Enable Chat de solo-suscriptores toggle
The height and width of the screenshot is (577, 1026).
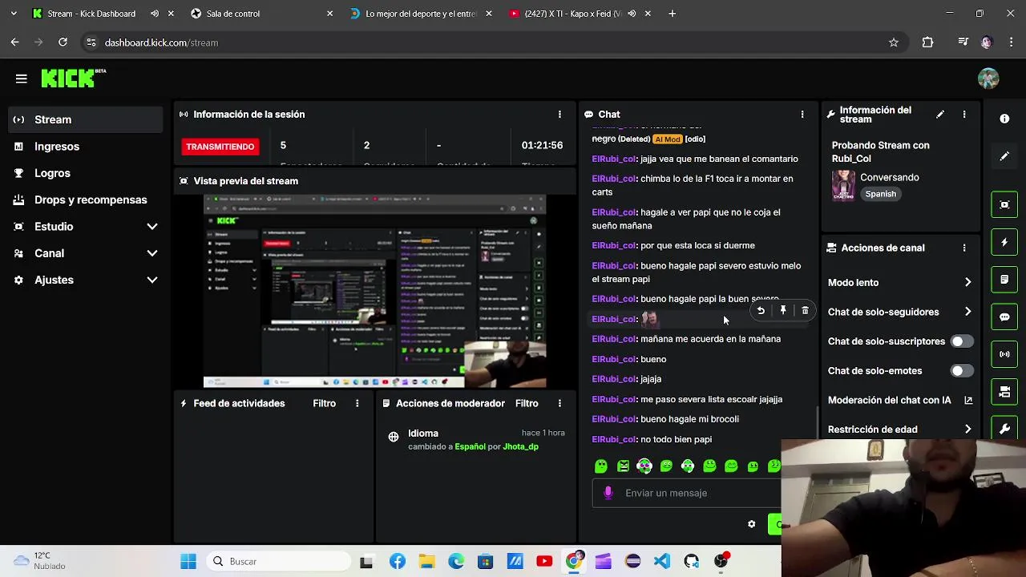pyautogui.click(x=961, y=341)
